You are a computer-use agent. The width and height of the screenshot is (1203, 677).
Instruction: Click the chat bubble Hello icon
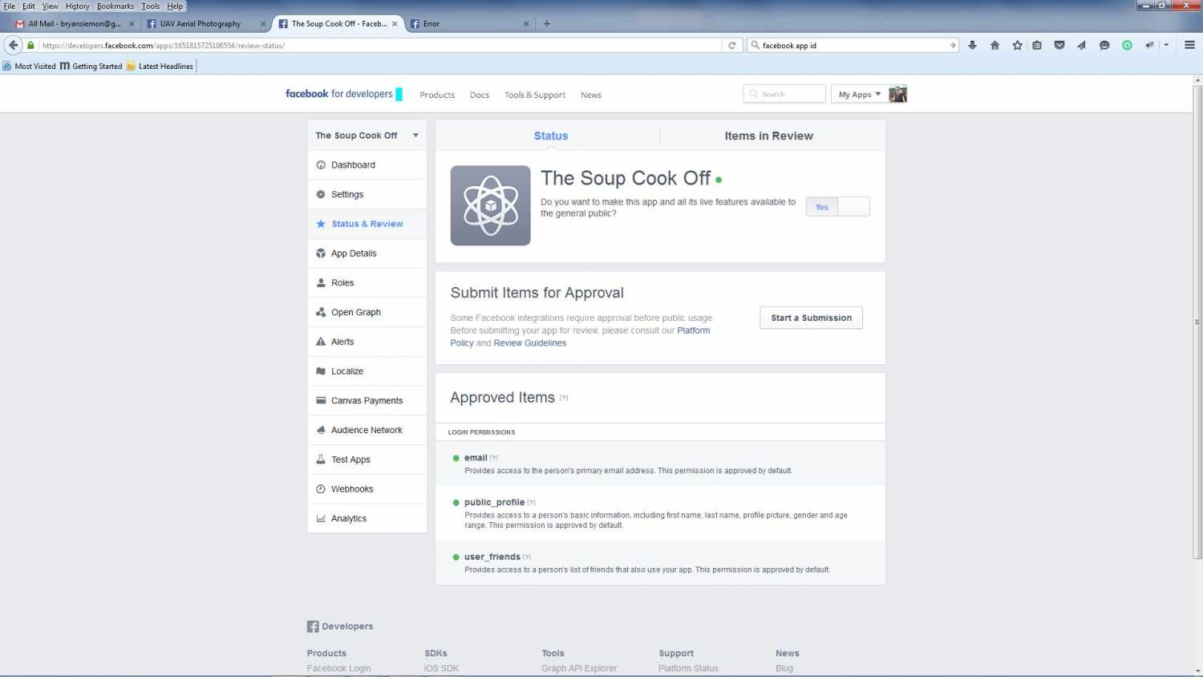pos(1104,46)
